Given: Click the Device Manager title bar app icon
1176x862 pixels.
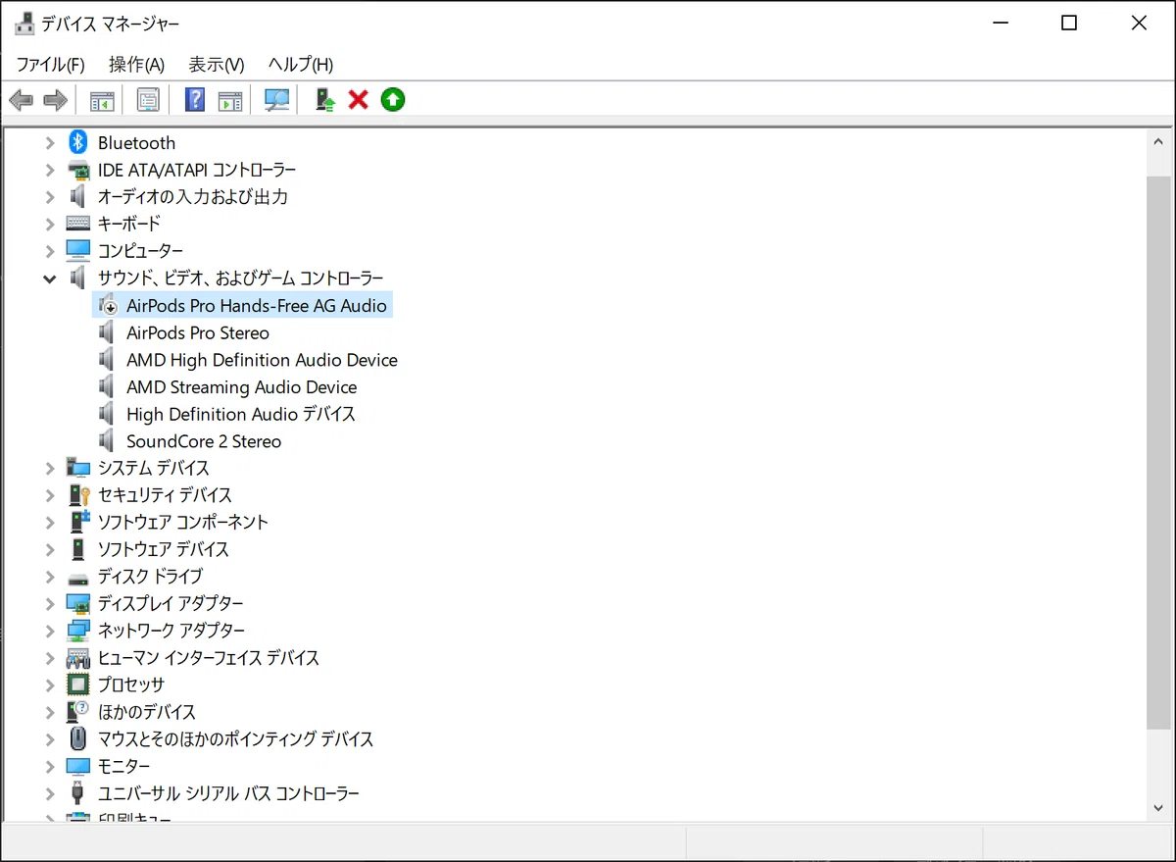Looking at the screenshot, I should [x=24, y=24].
